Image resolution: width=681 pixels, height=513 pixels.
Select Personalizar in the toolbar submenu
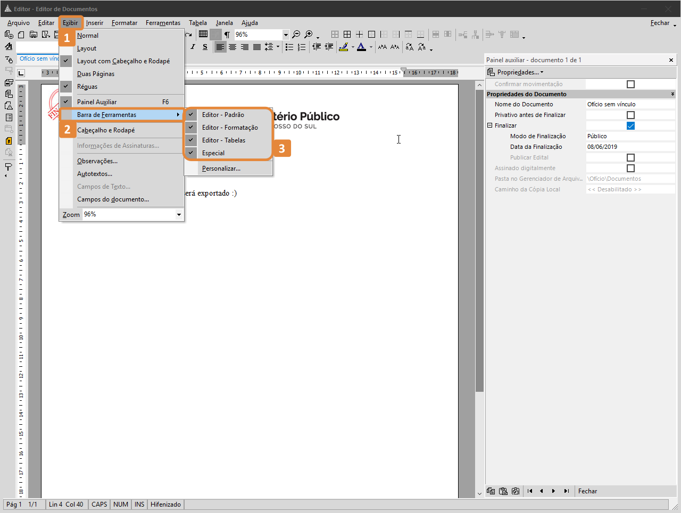(221, 168)
